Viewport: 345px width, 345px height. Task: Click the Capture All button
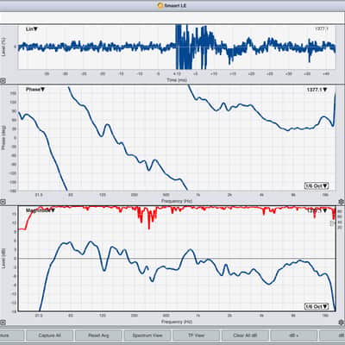coord(49,336)
